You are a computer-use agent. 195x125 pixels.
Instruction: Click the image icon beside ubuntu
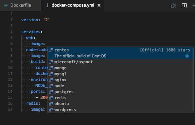point(51,104)
